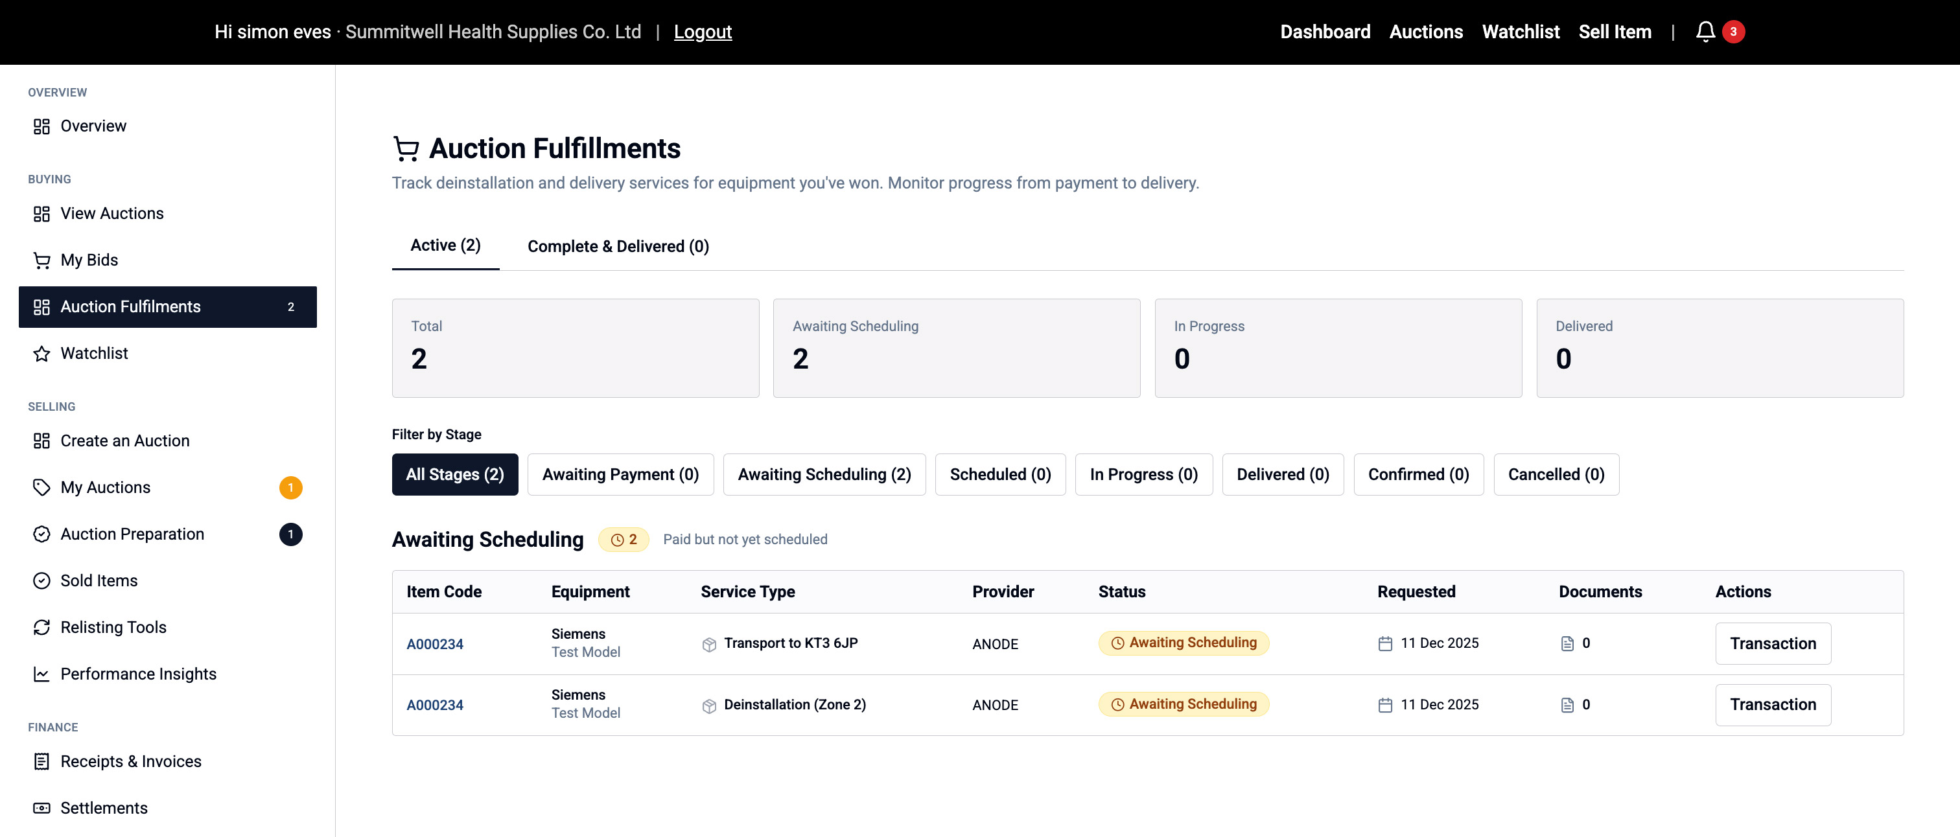Viewport: 1960px width, 837px height.
Task: Click the My Bids cart icon
Action: tap(41, 261)
